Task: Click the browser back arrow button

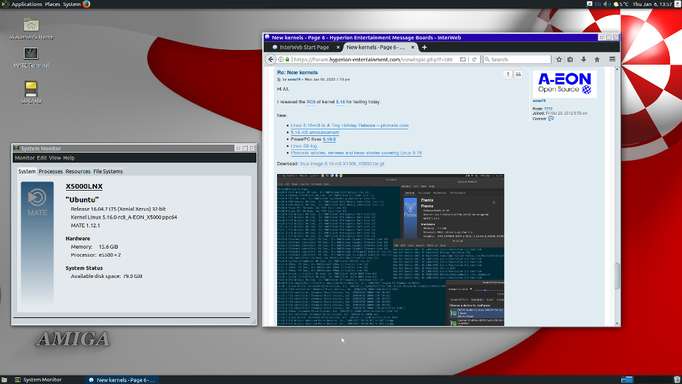Action: [271, 59]
